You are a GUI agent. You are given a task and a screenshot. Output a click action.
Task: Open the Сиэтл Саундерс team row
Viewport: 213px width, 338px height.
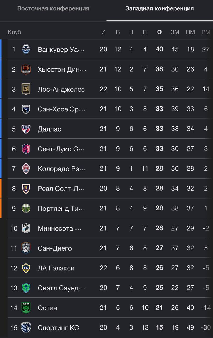110,288
